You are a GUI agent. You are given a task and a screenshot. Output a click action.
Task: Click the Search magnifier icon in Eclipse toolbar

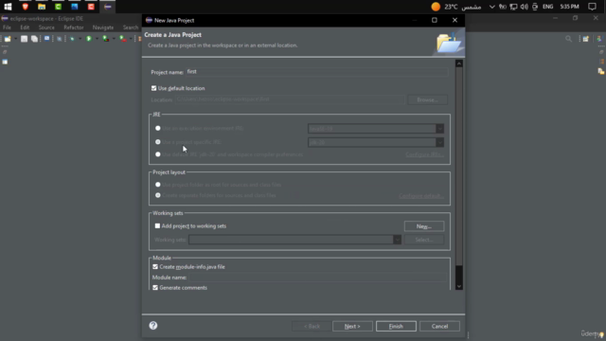tap(568, 39)
